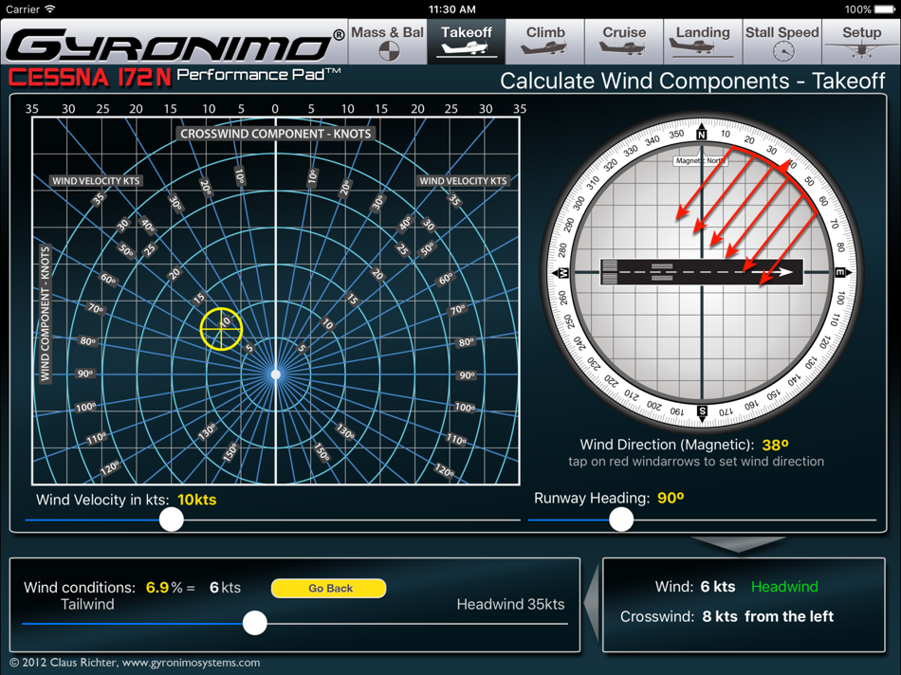Viewport: 901px width, 675px height.
Task: Tap the South marker on the compass
Action: 702,412
